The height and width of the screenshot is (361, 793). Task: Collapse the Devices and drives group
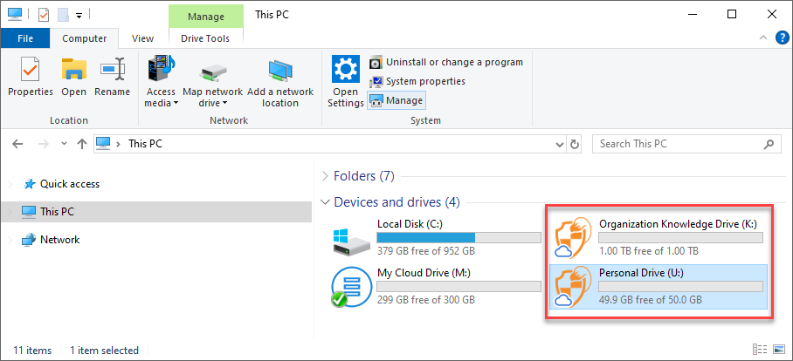click(325, 202)
